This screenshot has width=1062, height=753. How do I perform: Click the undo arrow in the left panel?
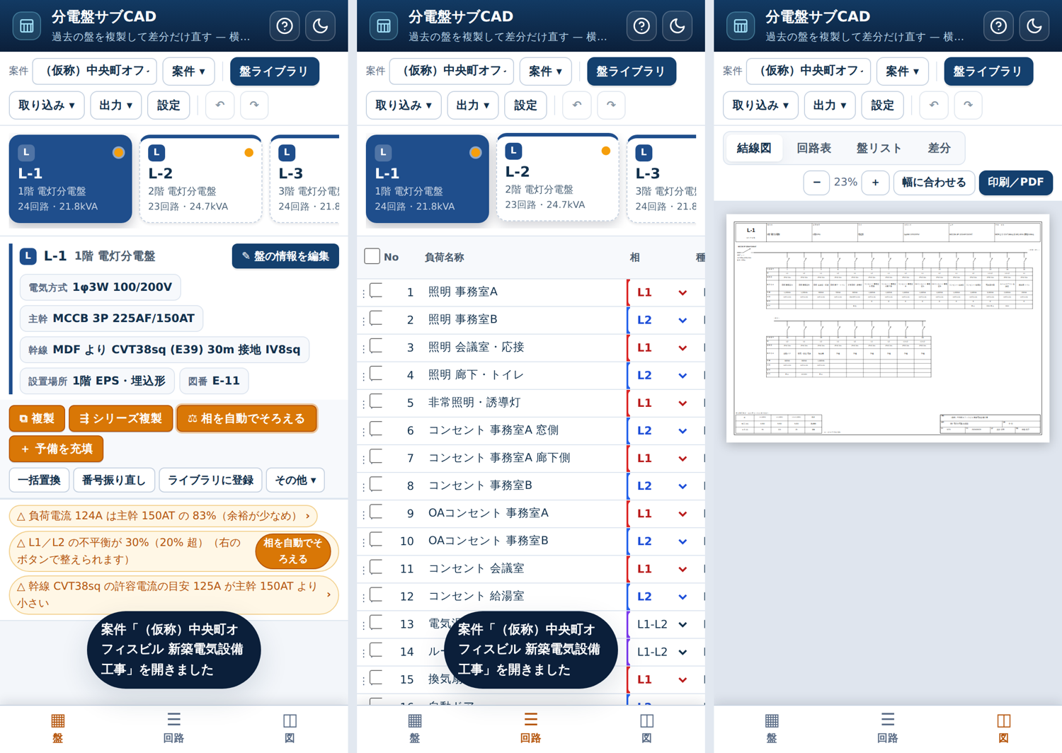[x=220, y=105]
